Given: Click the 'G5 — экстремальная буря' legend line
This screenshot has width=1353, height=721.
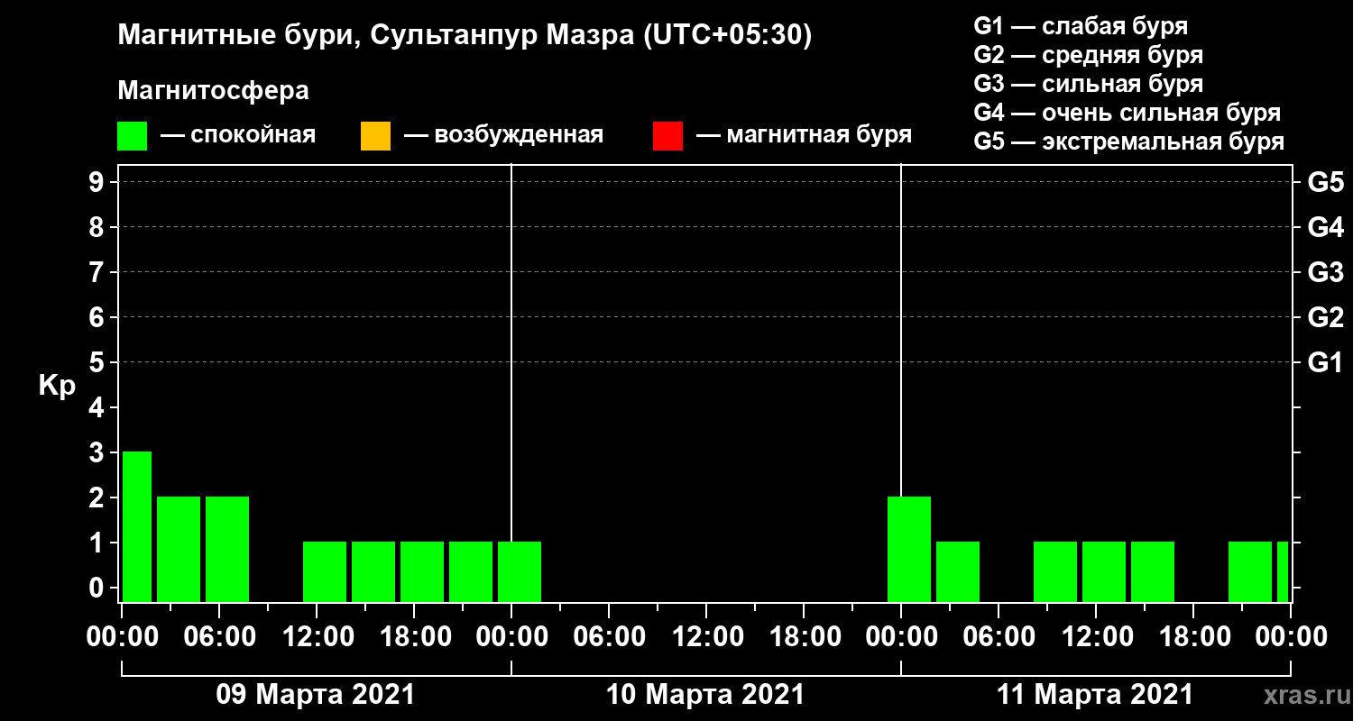Looking at the screenshot, I should pyautogui.click(x=1129, y=142).
